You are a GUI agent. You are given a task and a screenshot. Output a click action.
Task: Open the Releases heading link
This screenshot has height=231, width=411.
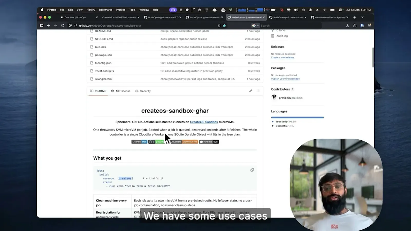(278, 47)
